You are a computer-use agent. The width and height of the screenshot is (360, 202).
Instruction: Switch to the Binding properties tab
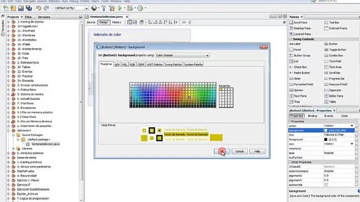coord(312,116)
